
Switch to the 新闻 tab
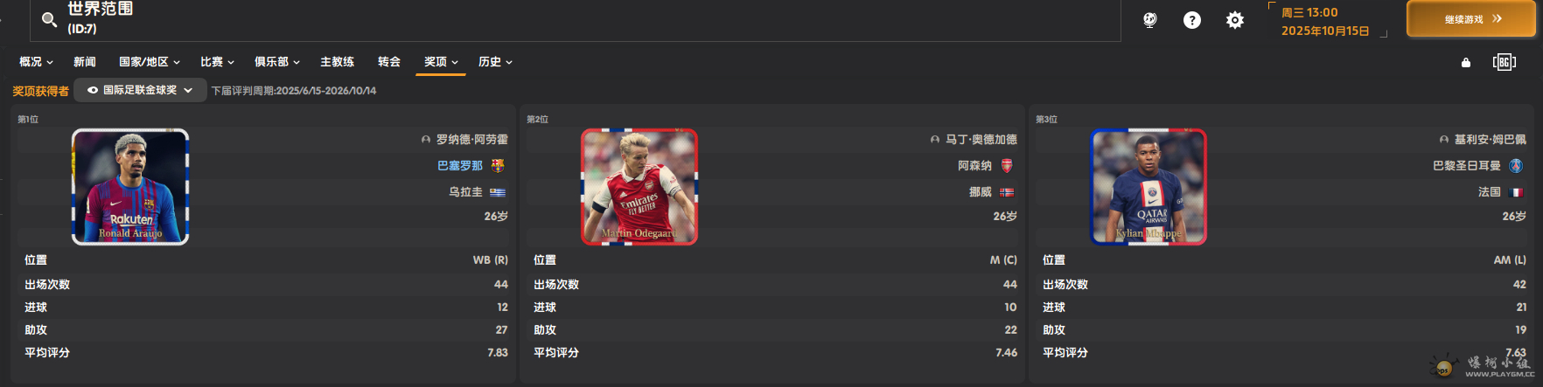point(85,62)
